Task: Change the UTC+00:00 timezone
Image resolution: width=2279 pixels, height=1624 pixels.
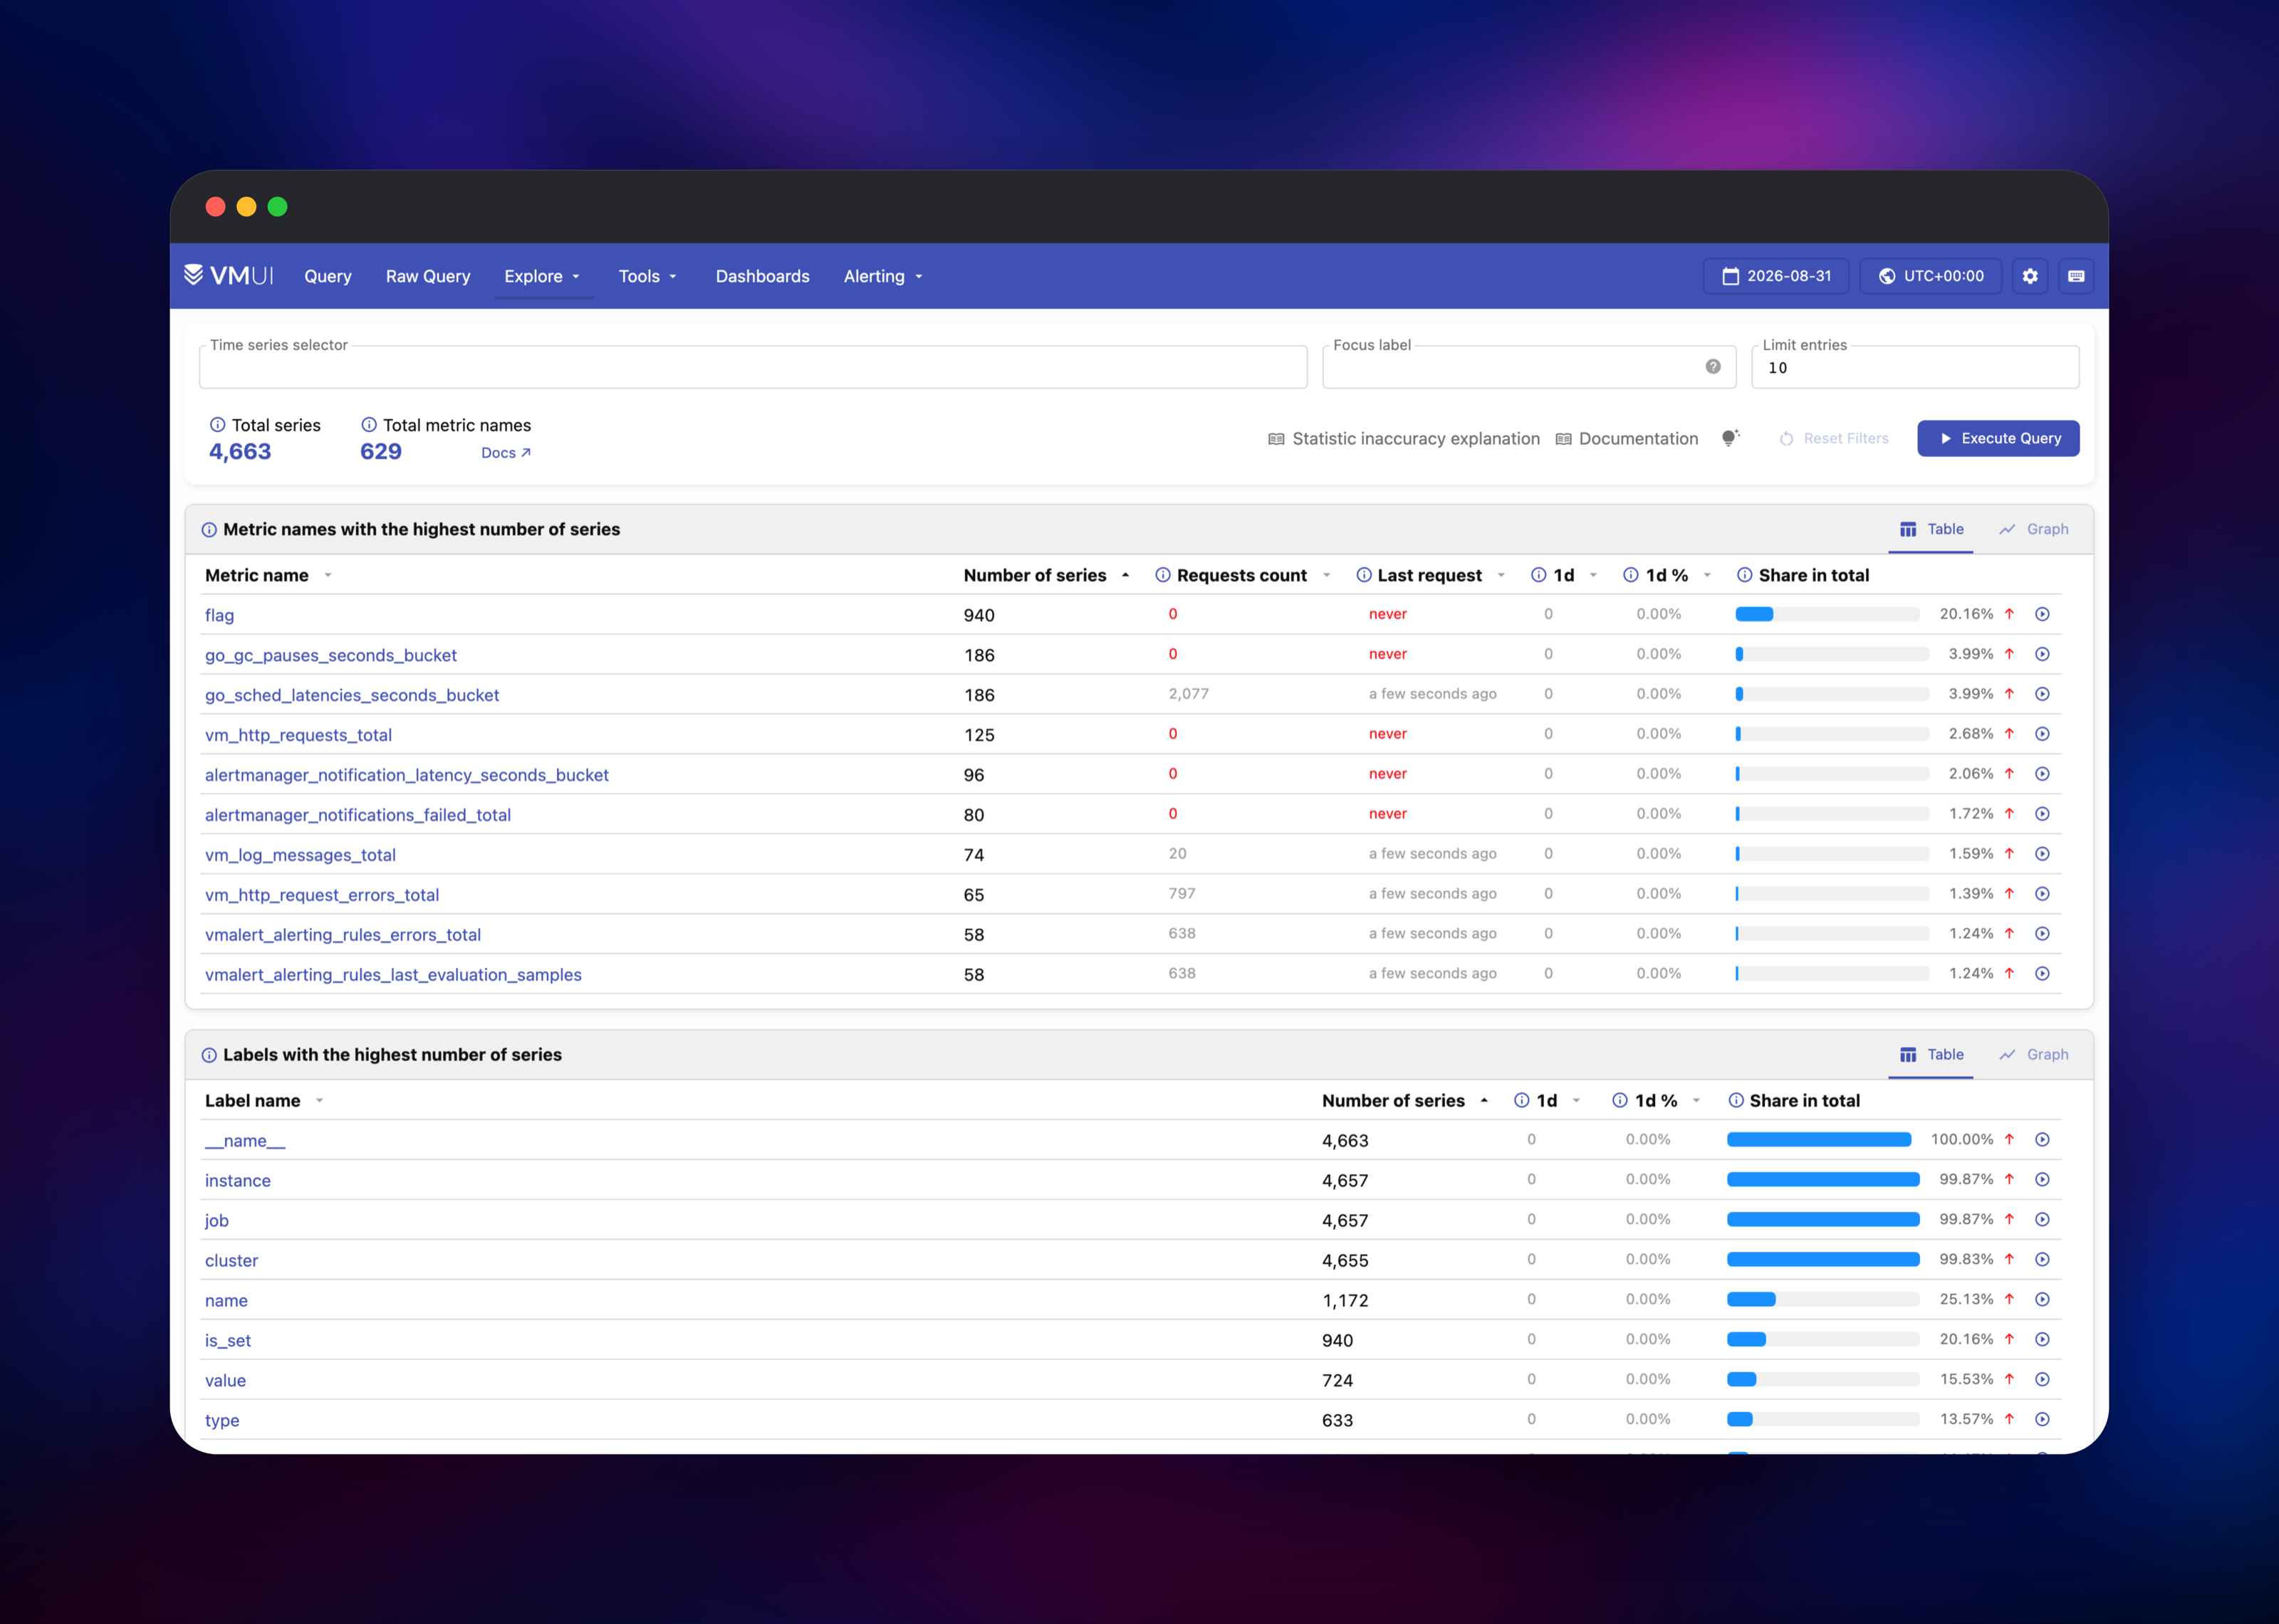Action: coord(1930,276)
